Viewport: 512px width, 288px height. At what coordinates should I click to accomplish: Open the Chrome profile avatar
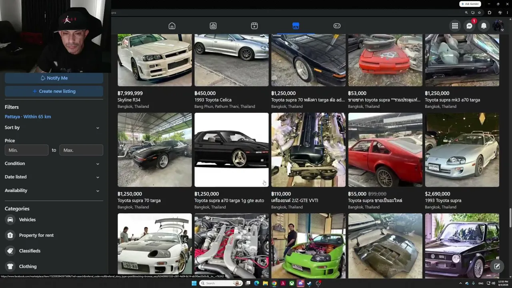500,12
